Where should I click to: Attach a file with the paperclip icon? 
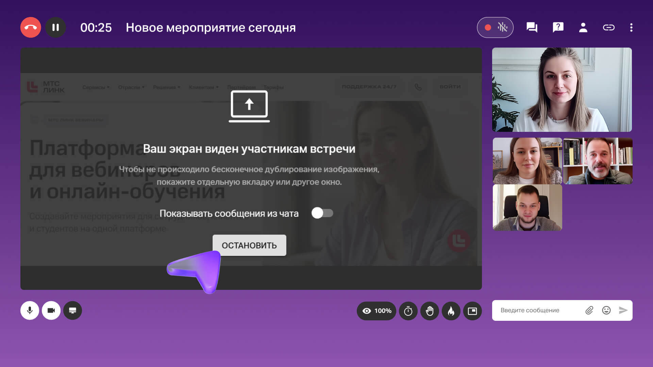coord(589,310)
